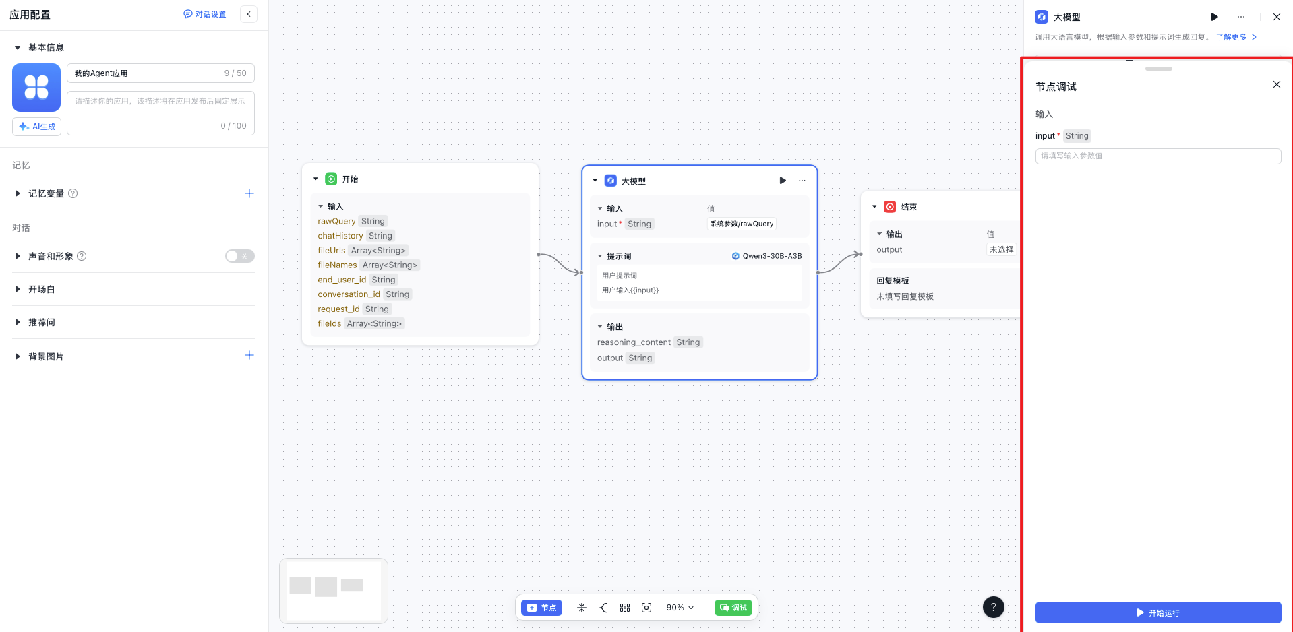Image resolution: width=1293 pixels, height=632 pixels.
Task: Click the connection-line style icon in the toolbar
Action: coord(603,608)
